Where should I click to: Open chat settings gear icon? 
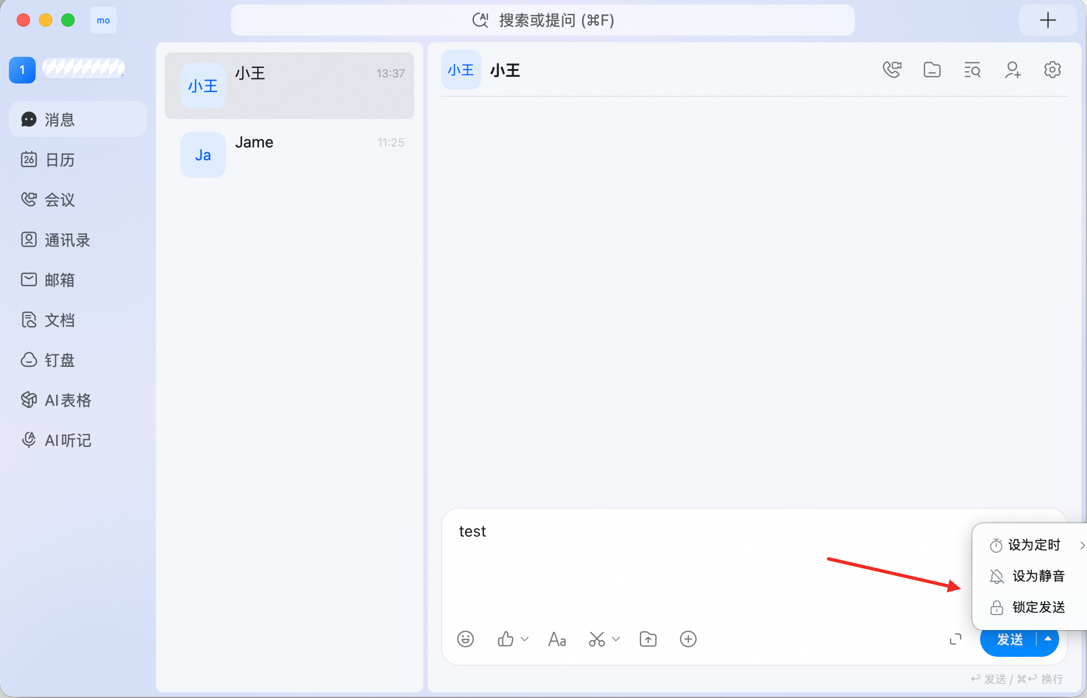pyautogui.click(x=1052, y=70)
